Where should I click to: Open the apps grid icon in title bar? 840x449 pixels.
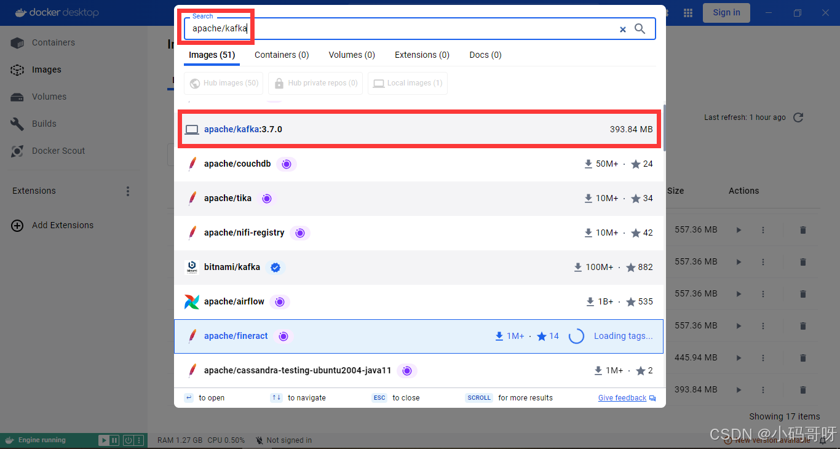coord(688,13)
